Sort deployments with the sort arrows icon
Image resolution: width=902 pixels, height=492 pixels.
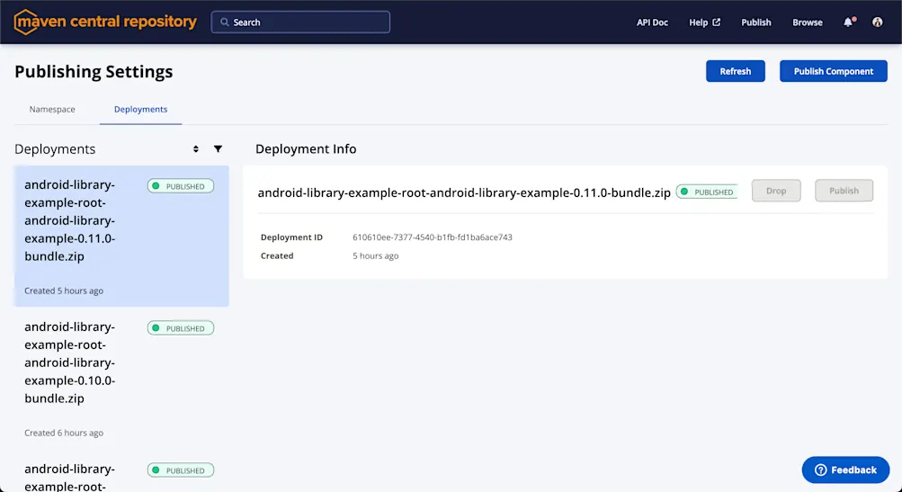point(195,149)
